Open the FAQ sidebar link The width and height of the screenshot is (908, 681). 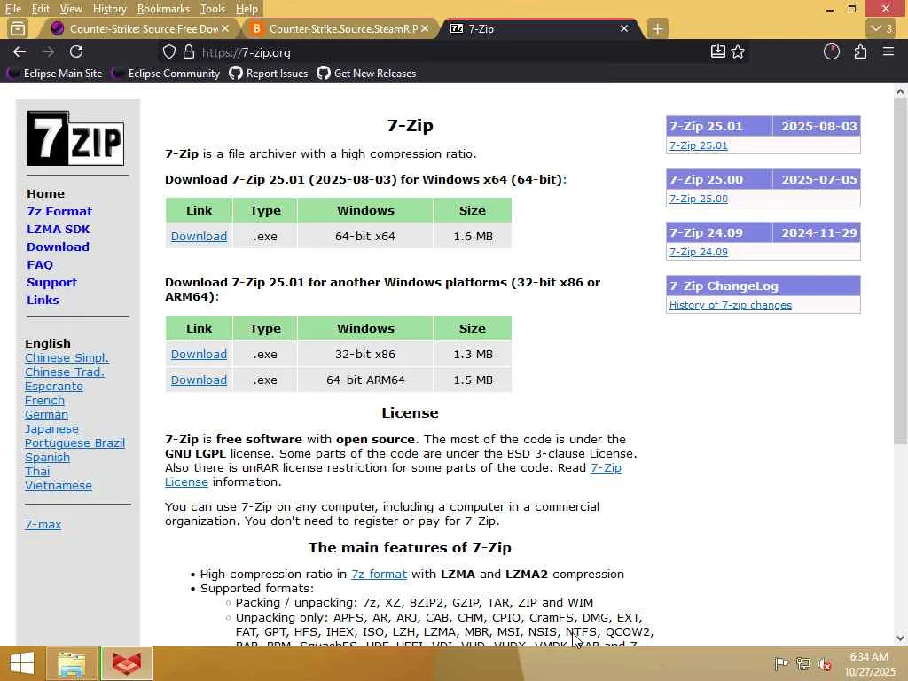[x=40, y=264]
